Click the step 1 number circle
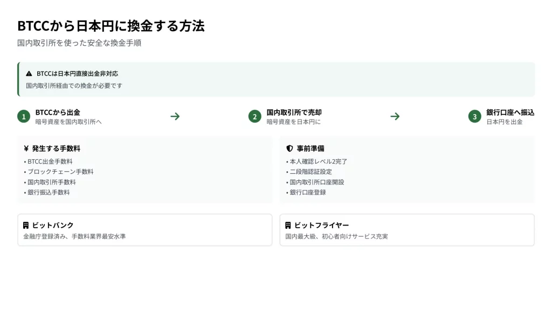 point(24,116)
